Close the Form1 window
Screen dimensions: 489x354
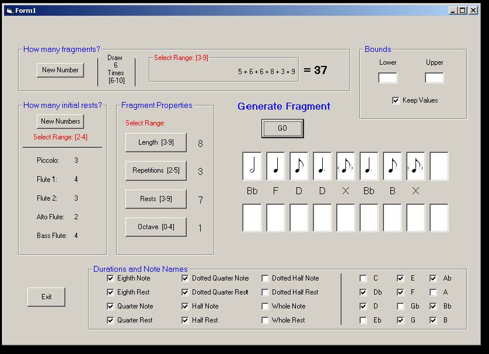(473, 10)
